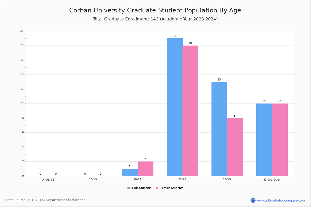The height and width of the screenshot is (207, 311).
Task: Select the female 22-24 bar labeled 18
Action: coord(190,111)
